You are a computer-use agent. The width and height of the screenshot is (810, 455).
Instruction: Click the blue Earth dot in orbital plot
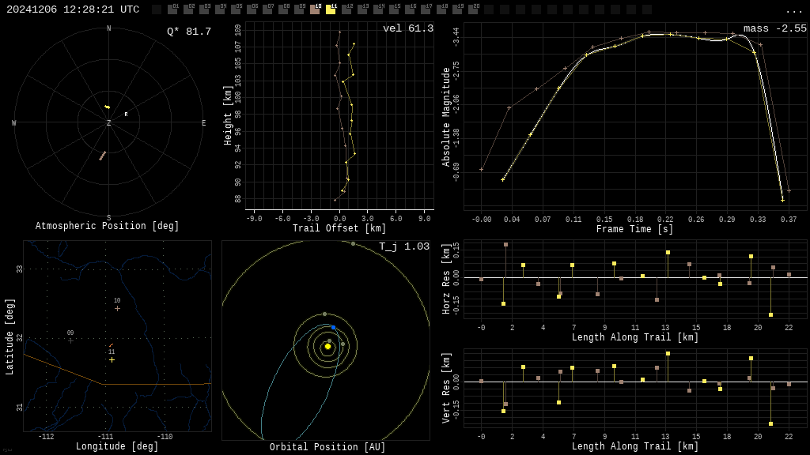coord(333,328)
